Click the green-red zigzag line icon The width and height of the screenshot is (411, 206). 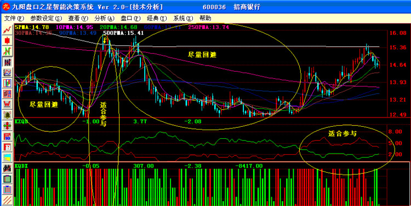click(x=7, y=51)
